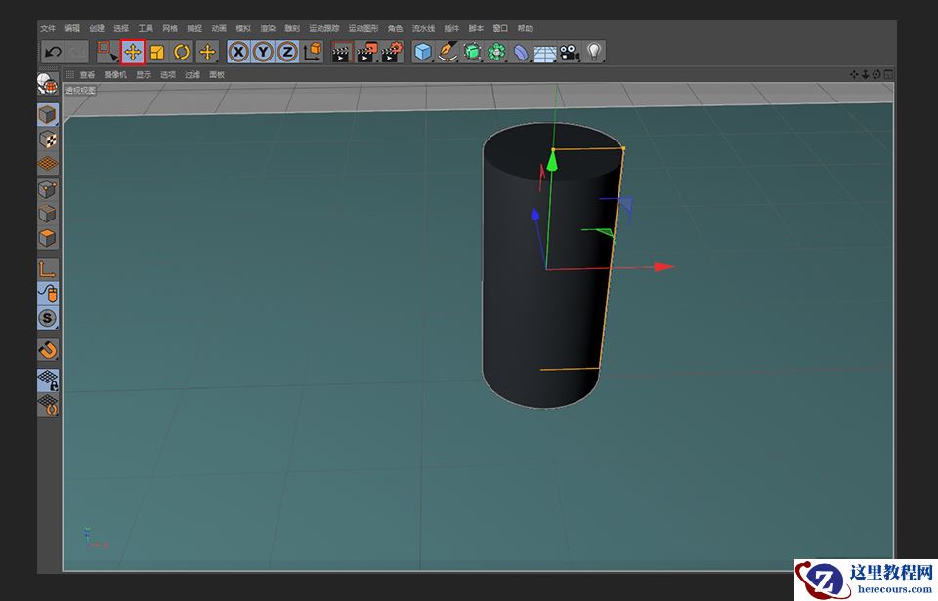
Task: Switch to Polygons mode in left sidebar
Action: [47, 238]
